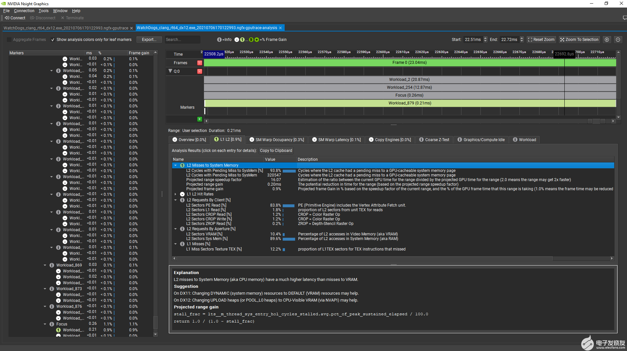The height and width of the screenshot is (351, 627).
Task: Click info icon of L1 Misses row
Action: coord(182,244)
